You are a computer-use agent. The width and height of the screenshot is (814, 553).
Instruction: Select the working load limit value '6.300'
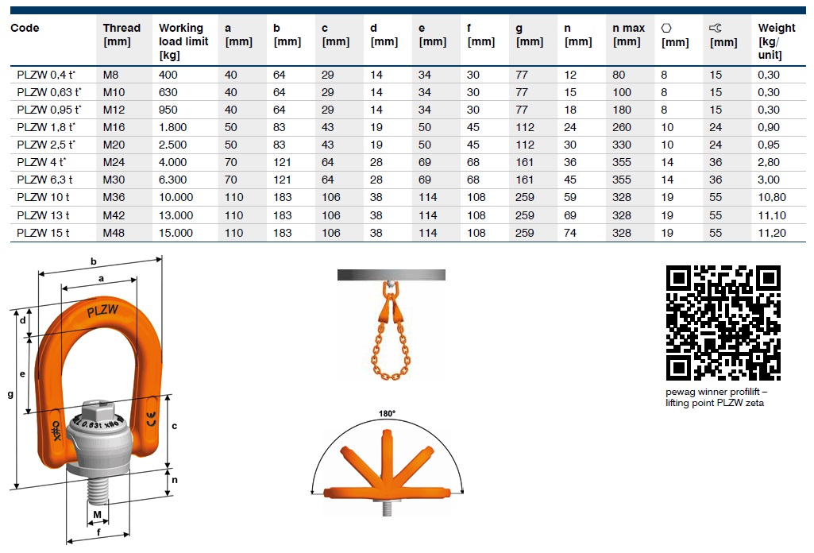click(173, 180)
